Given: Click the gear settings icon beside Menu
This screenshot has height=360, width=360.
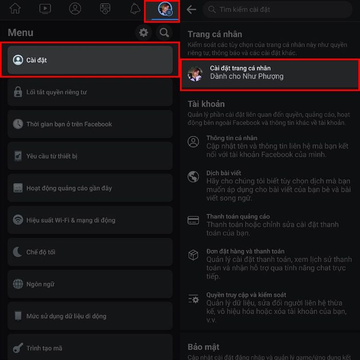Looking at the screenshot, I should tap(143, 32).
